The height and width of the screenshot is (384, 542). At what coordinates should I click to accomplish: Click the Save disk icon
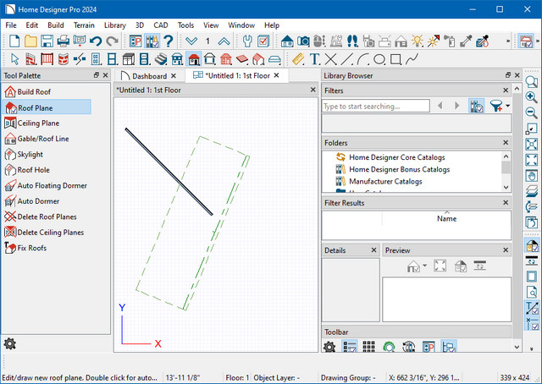[47, 41]
